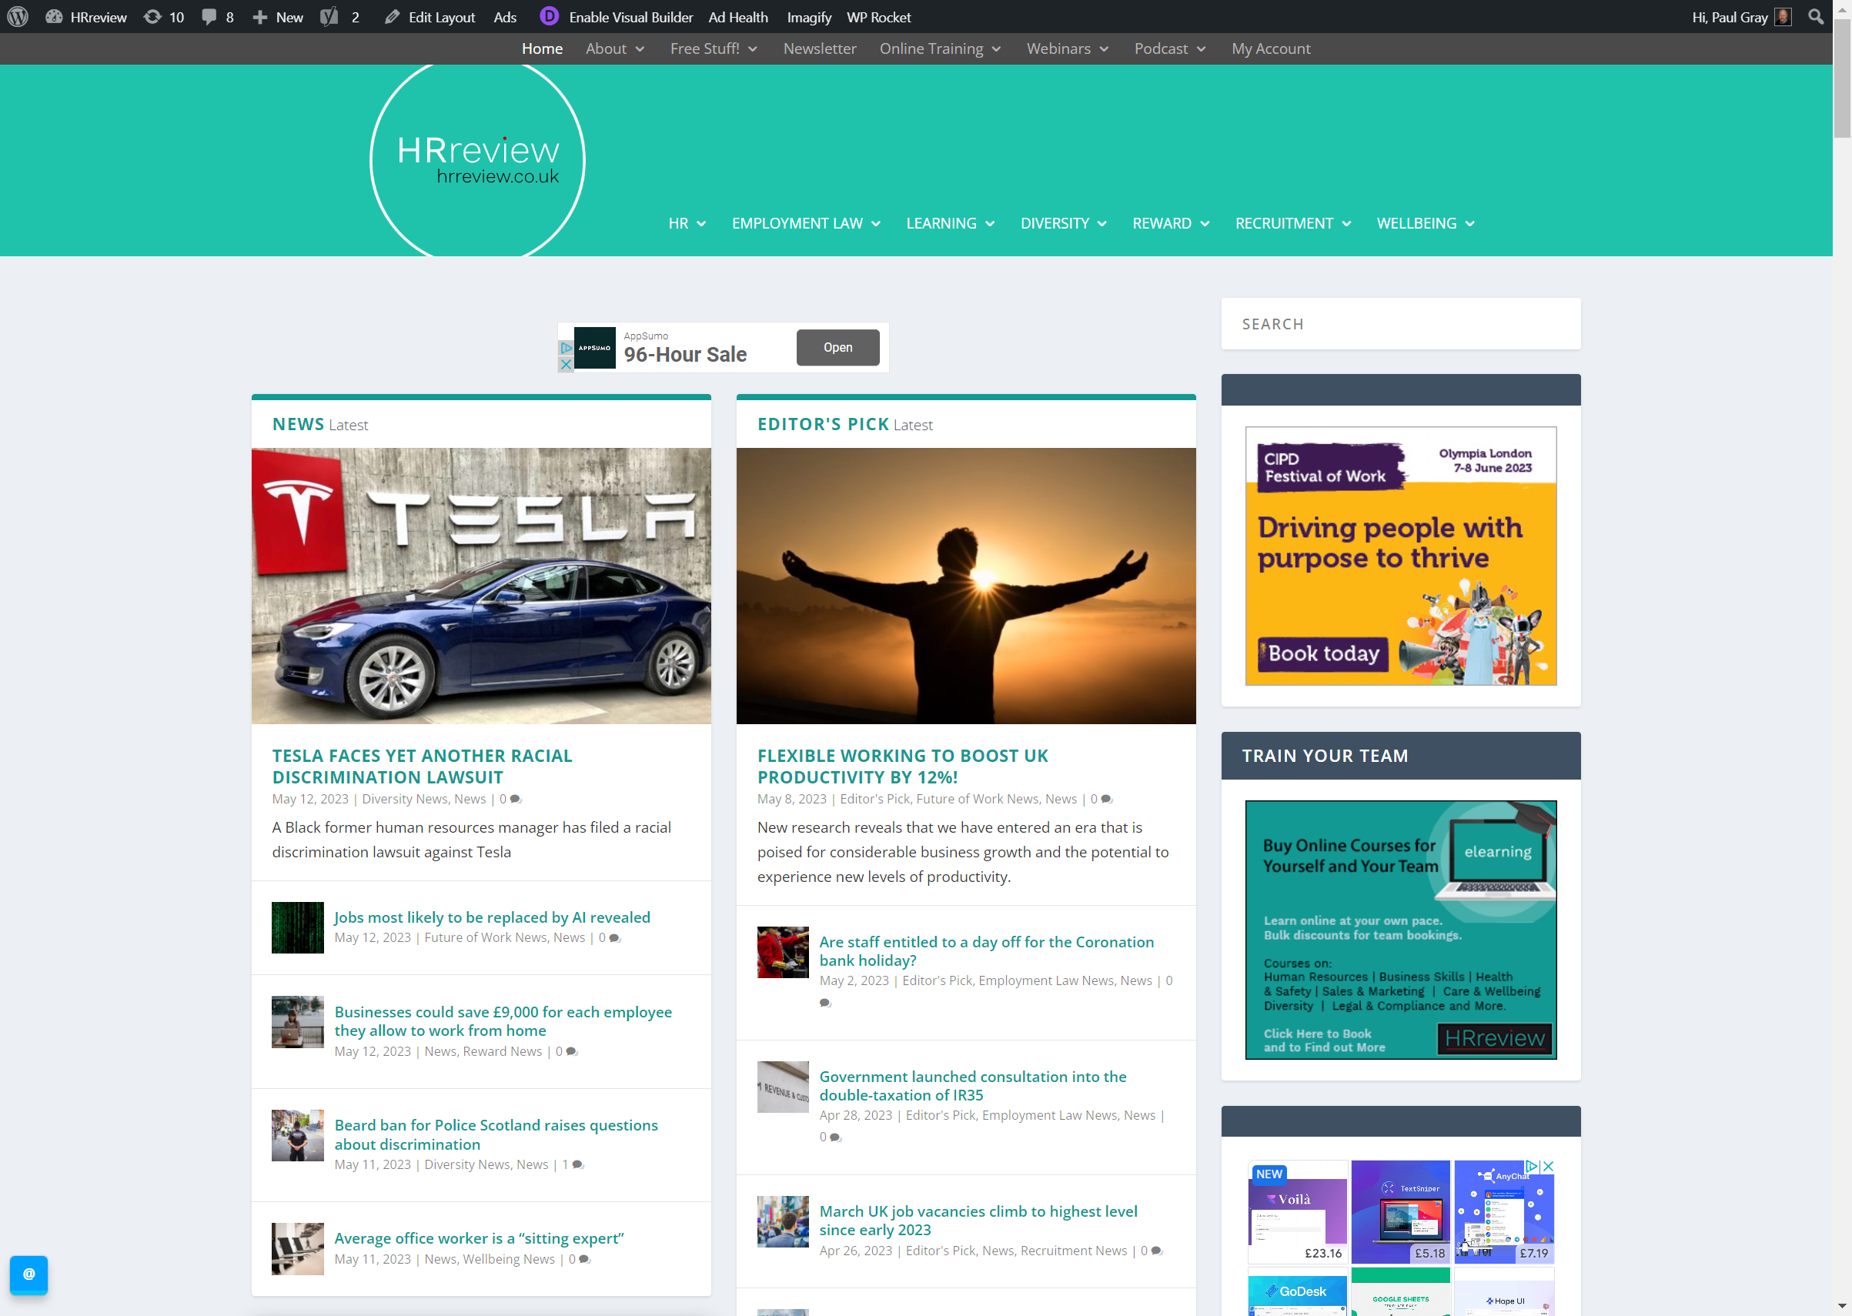1852x1316 pixels.
Task: Click the Divi purple D icon
Action: (x=549, y=16)
